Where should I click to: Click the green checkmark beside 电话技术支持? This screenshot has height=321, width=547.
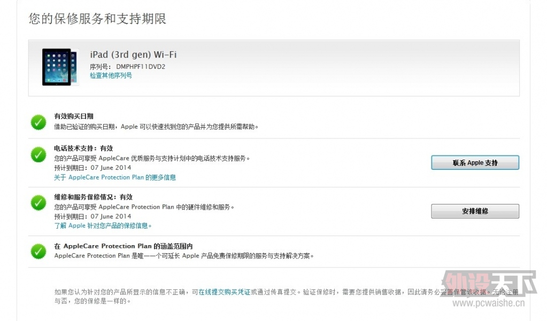point(38,155)
